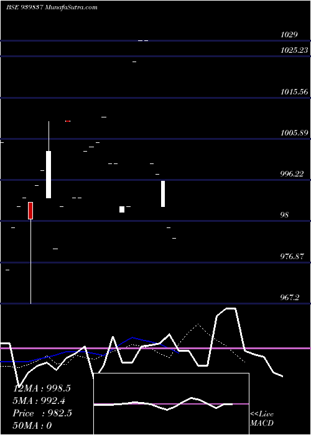This screenshot has width=311, height=435.
Task: Click the 1005.89 price level label
Action: coord(294,133)
